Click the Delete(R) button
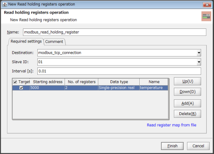 pos(188,114)
